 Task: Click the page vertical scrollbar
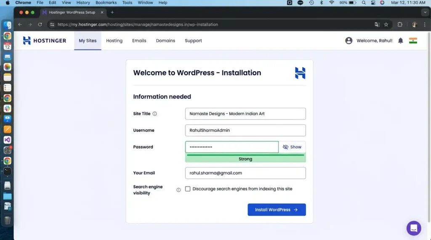click(x=429, y=128)
